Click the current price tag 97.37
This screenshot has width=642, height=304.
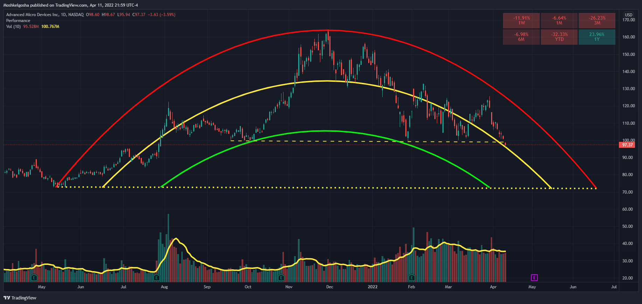[627, 145]
